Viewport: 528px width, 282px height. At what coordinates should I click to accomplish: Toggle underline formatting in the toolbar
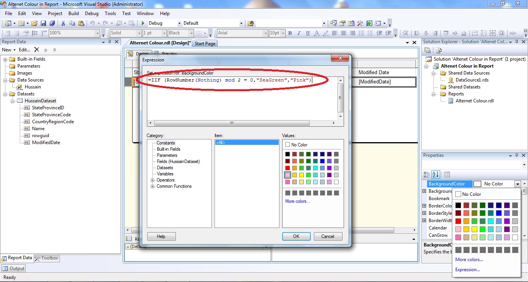307,33
